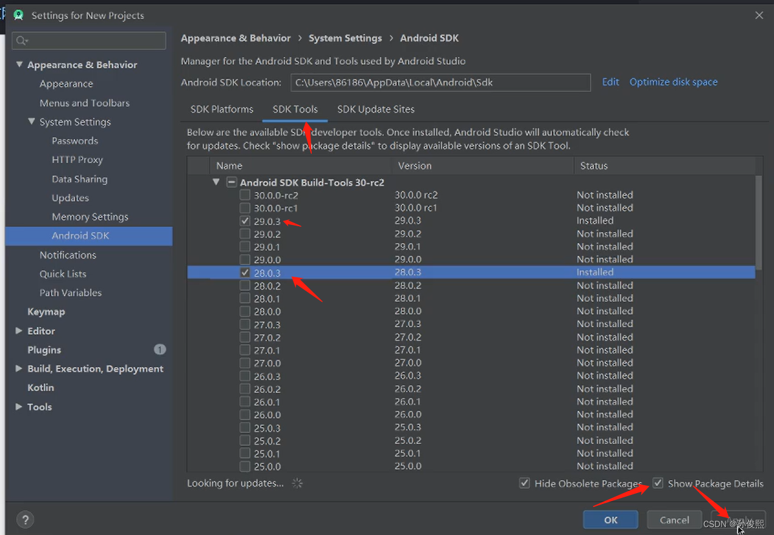Select the 26.0.0 row in tools list
This screenshot has width=774, height=535.
(x=471, y=415)
